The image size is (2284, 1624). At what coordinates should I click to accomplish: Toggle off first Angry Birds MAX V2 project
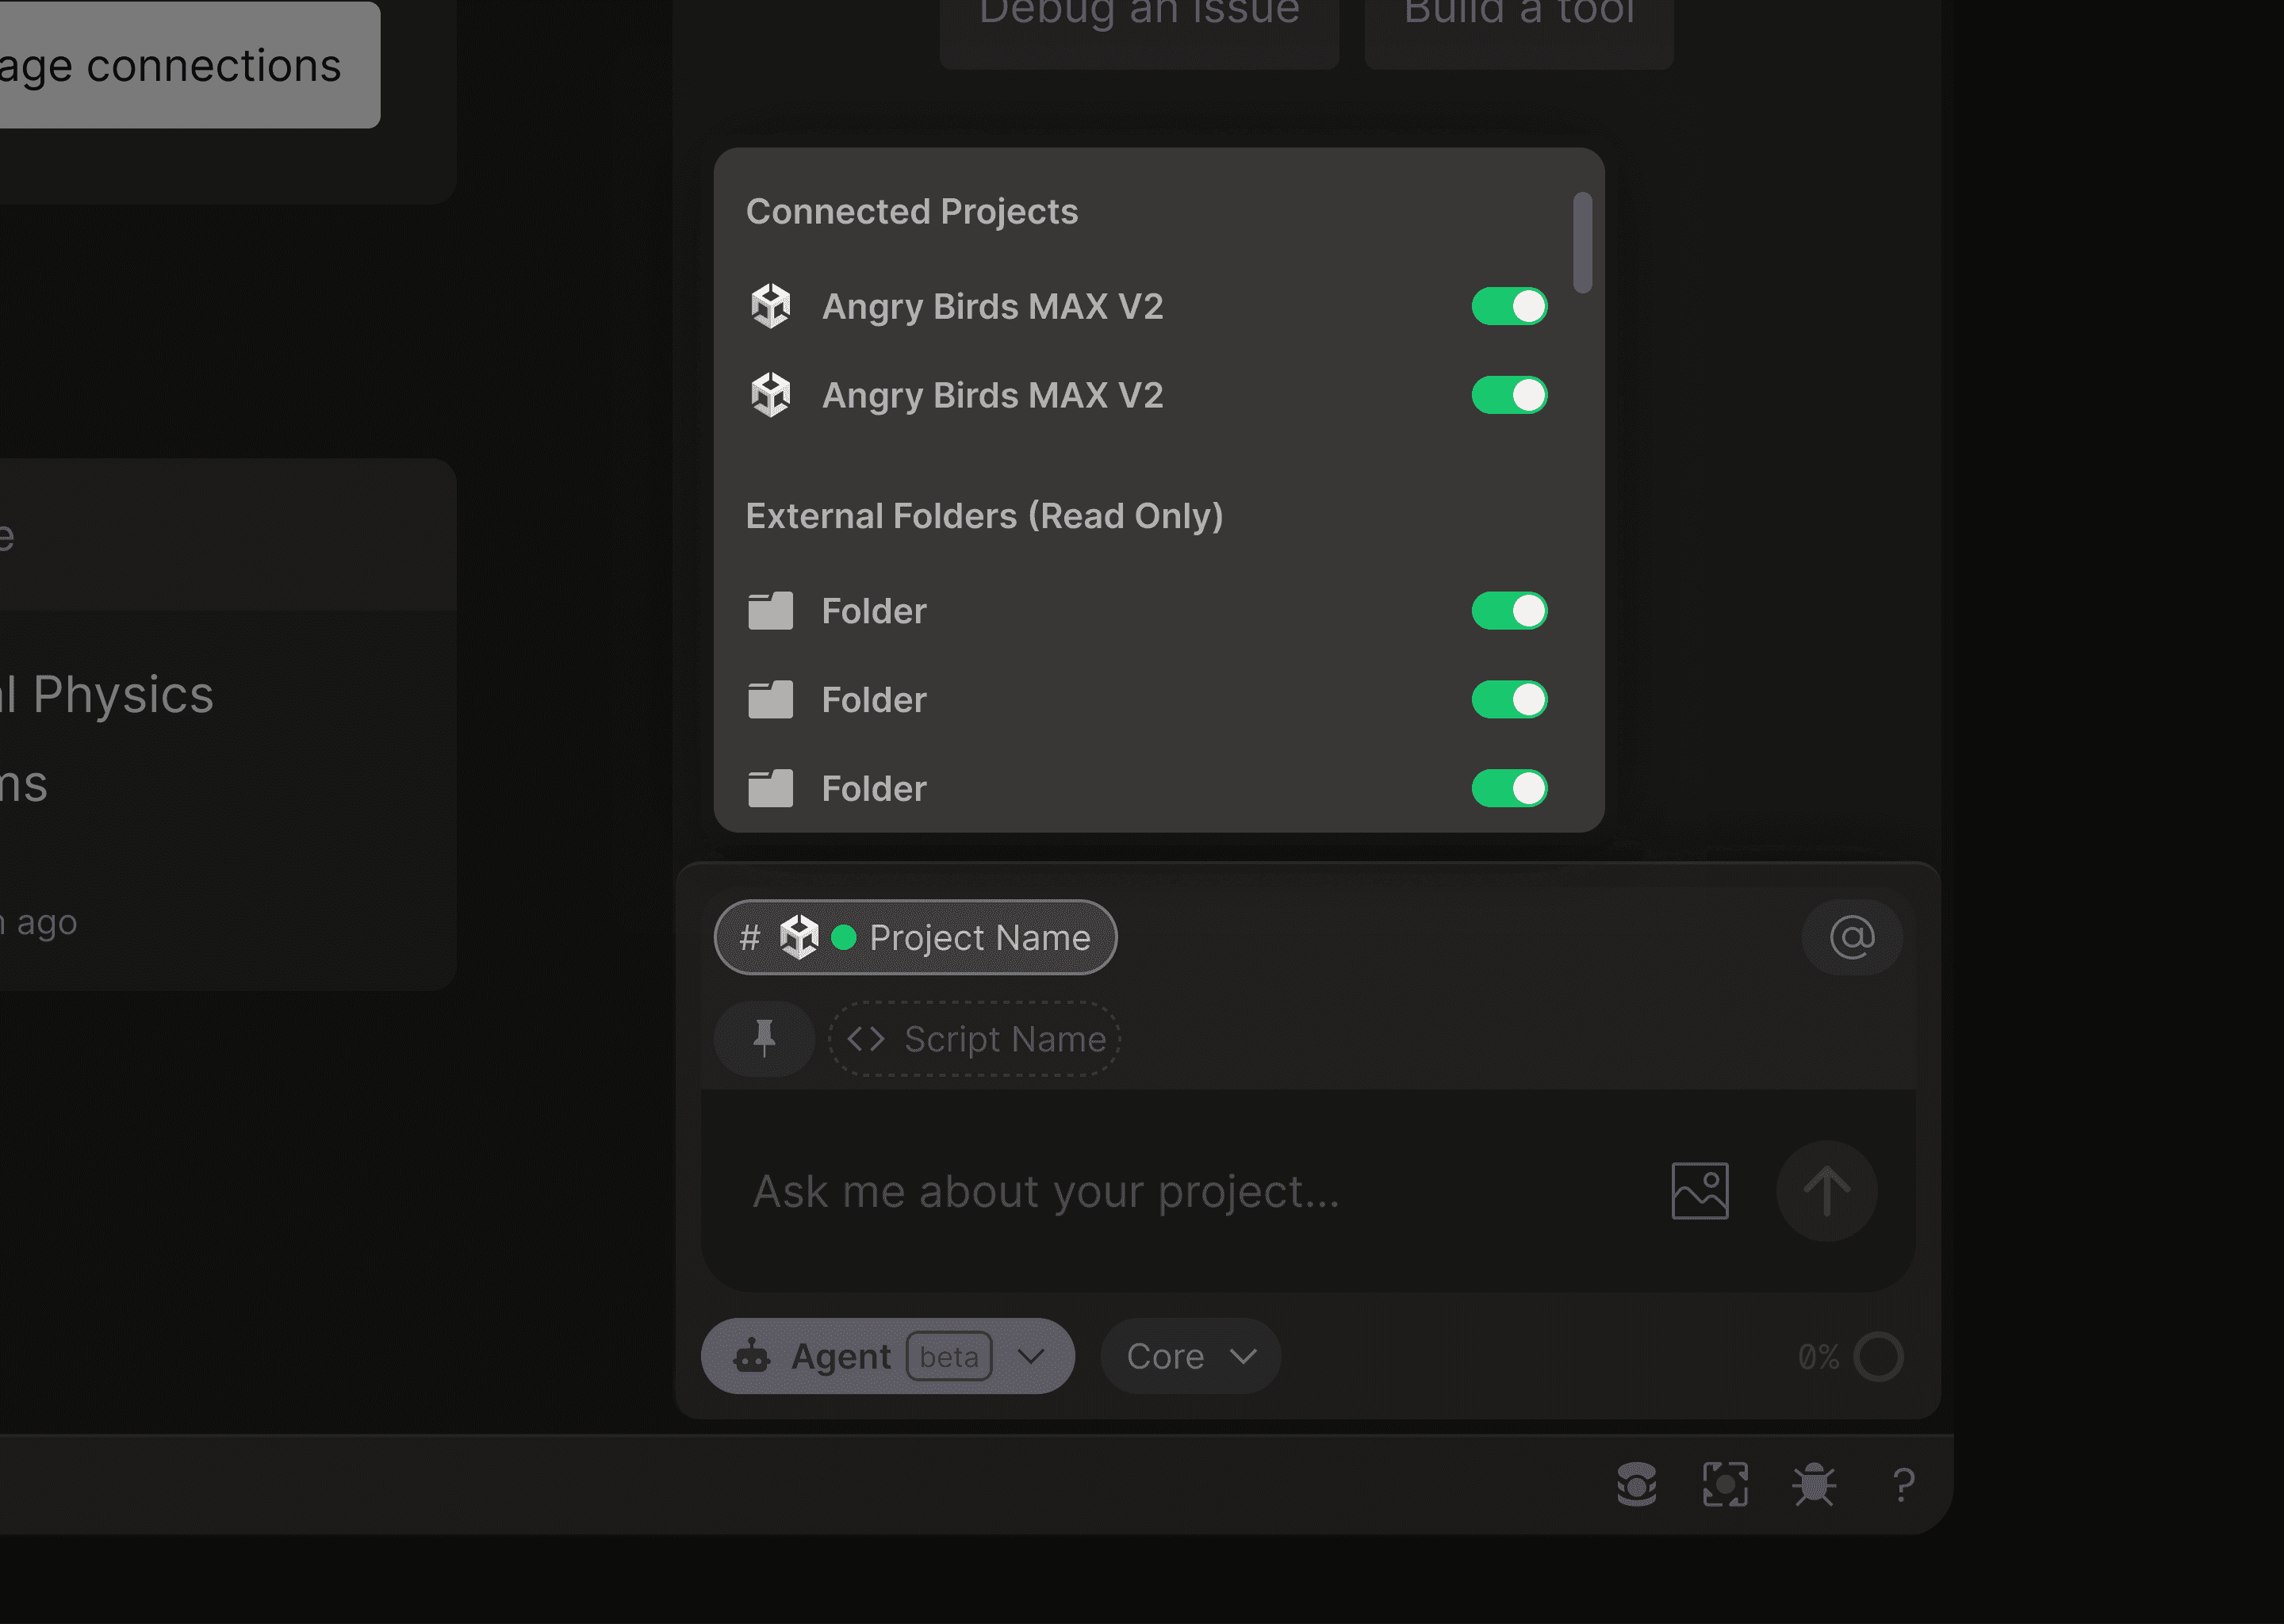point(1508,306)
